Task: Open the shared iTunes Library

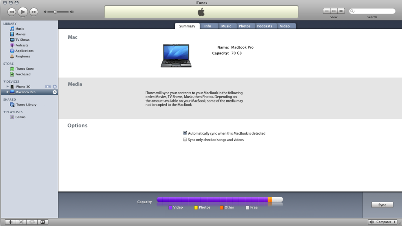Action: [x=26, y=105]
